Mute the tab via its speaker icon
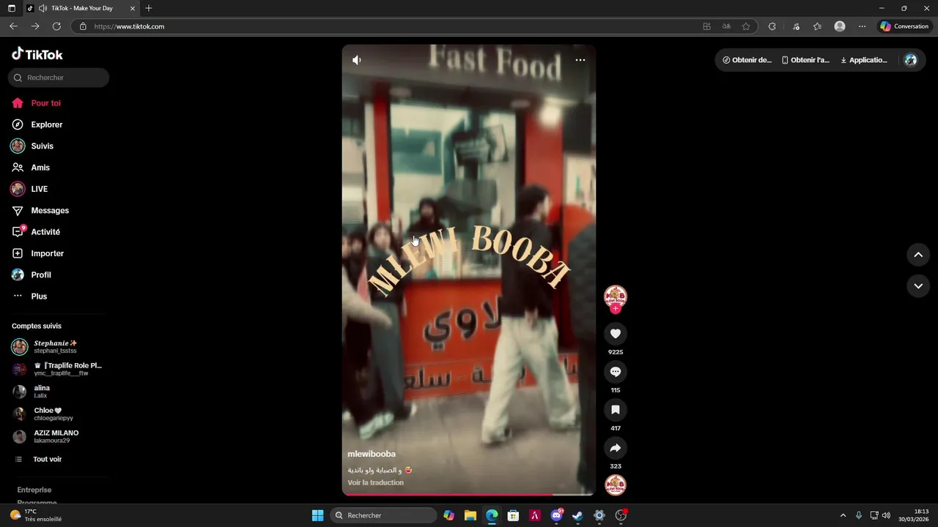Viewport: 938px width, 527px height. click(x=43, y=8)
